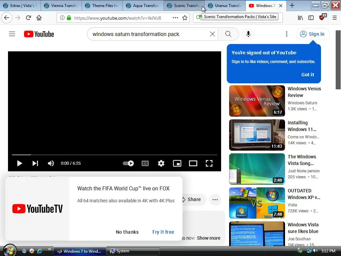Switch to the Scenic Transformation tab
This screenshot has width=341, height=256.
point(184,6)
